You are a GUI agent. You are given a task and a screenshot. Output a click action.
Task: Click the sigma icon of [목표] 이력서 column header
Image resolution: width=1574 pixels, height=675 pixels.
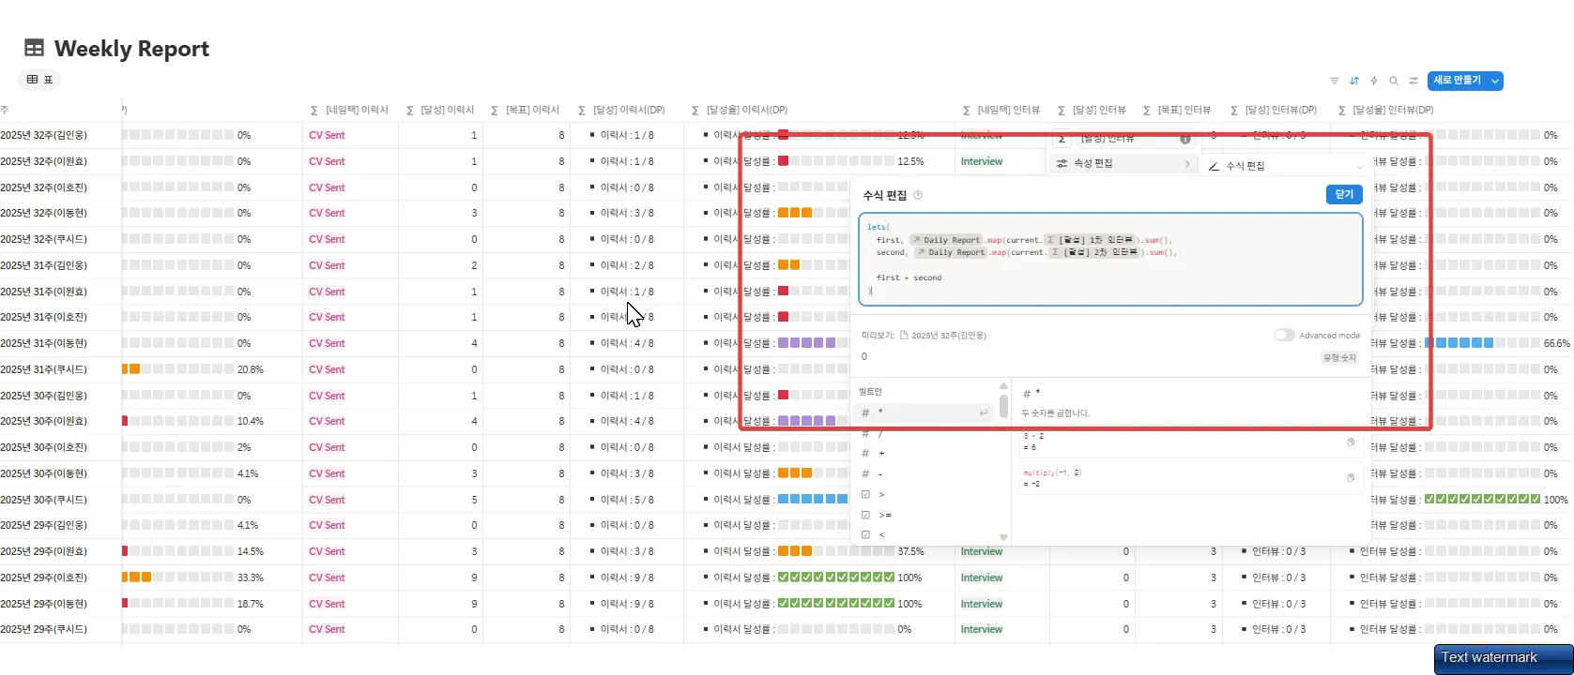click(495, 111)
